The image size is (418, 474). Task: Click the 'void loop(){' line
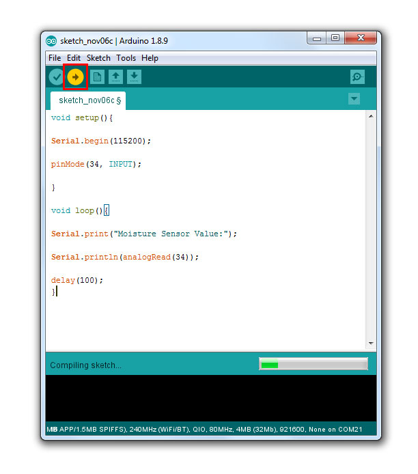tap(80, 210)
